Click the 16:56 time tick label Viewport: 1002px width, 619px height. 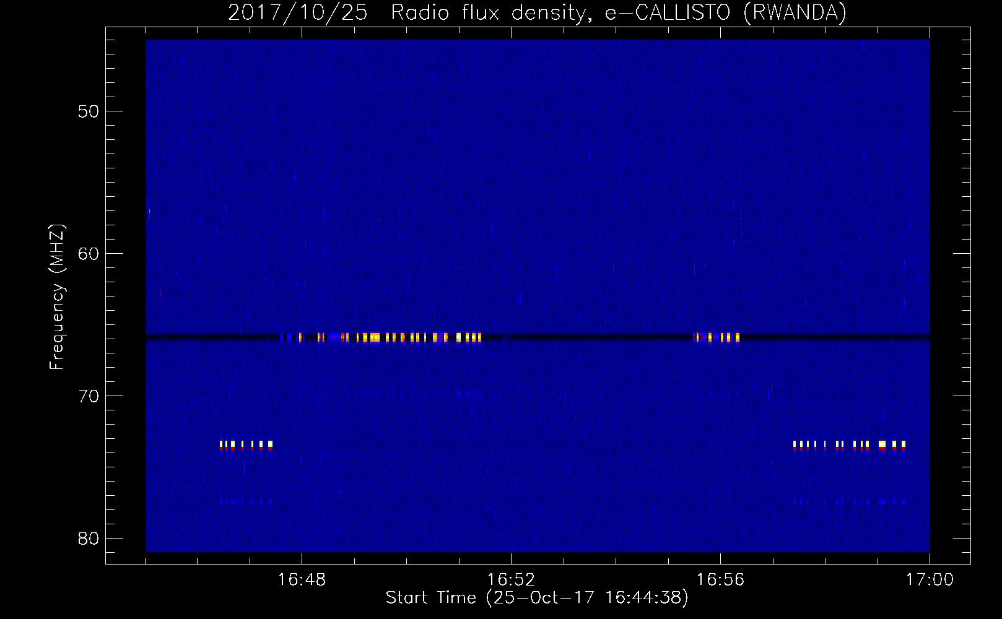click(720, 580)
